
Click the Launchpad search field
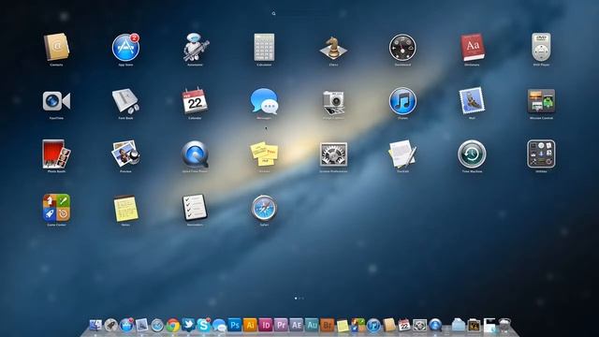point(299,13)
